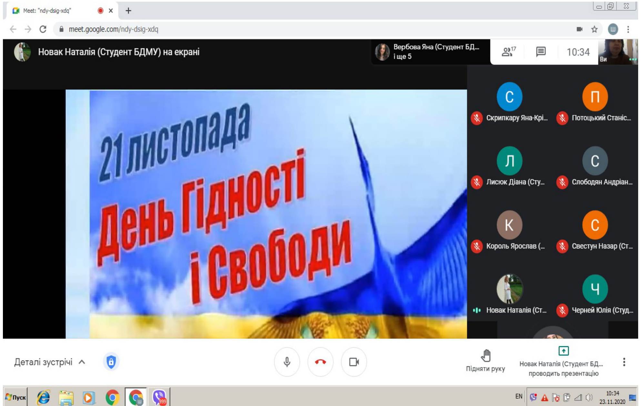
Task: Adjust system volume via speaker tray icon
Action: 589,397
